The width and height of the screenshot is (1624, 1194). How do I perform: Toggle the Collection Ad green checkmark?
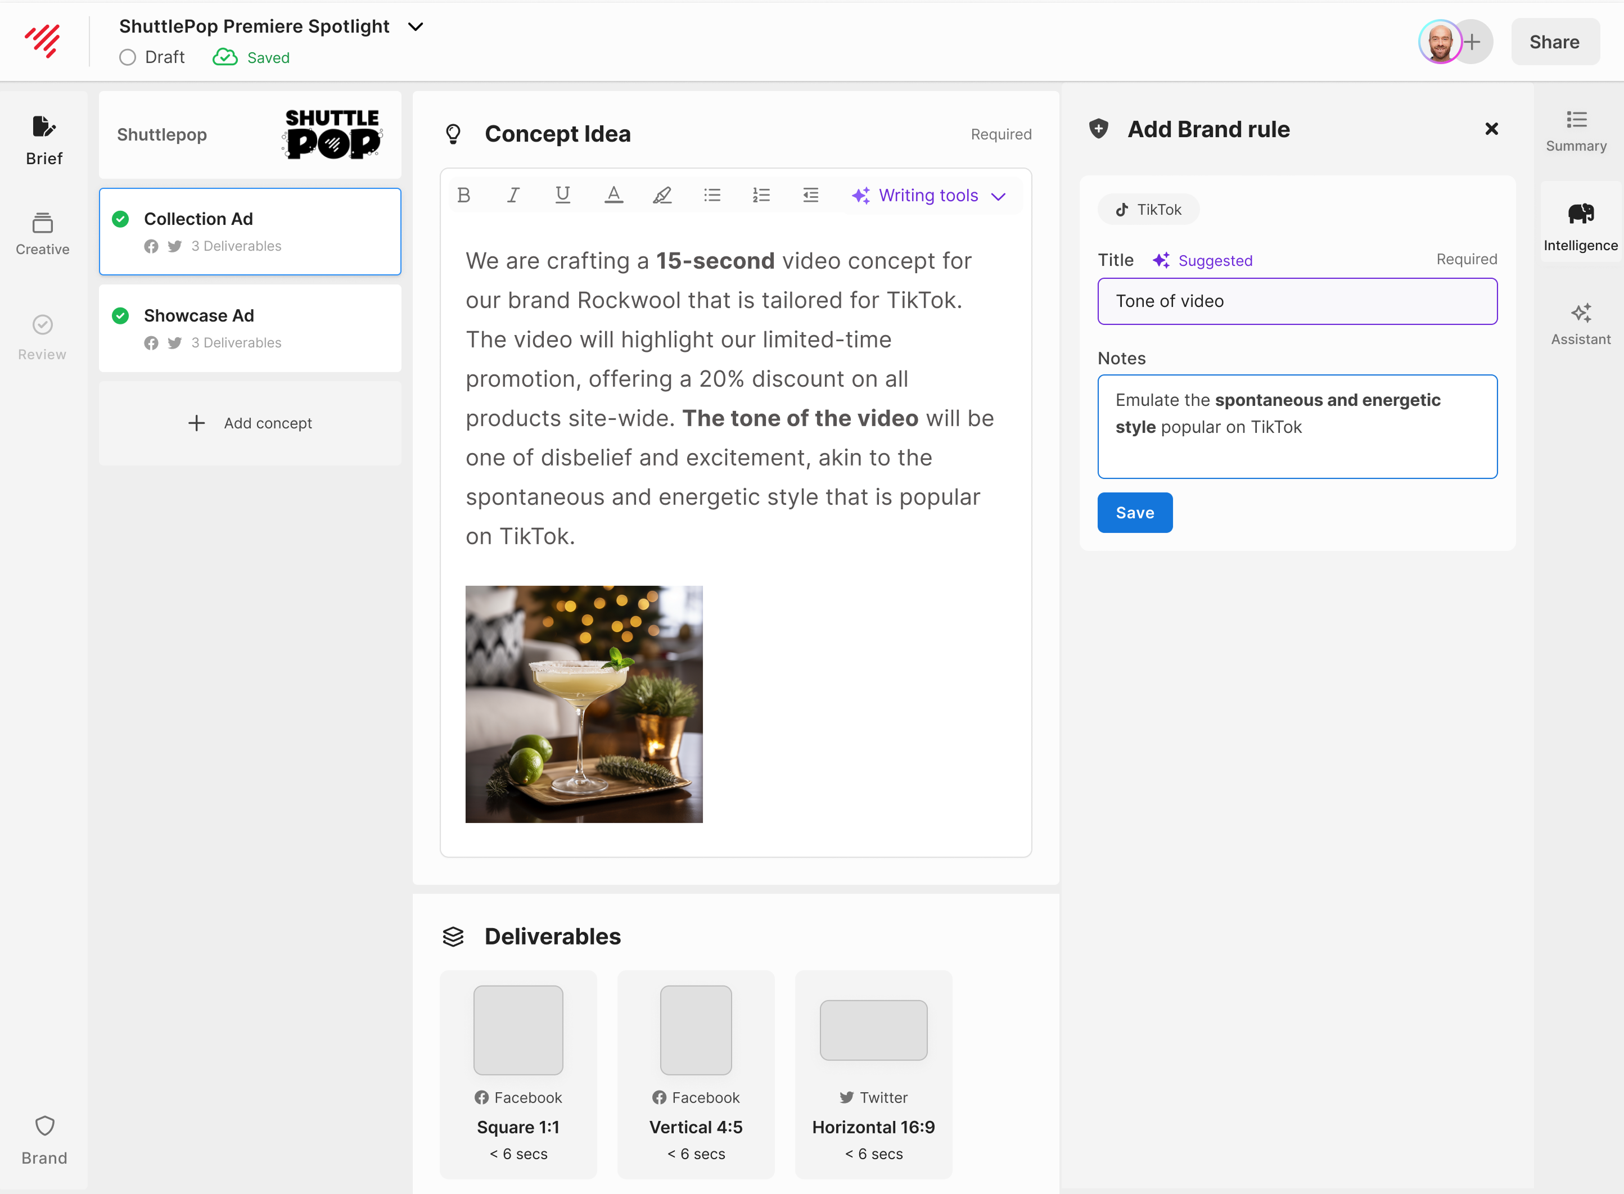(121, 219)
